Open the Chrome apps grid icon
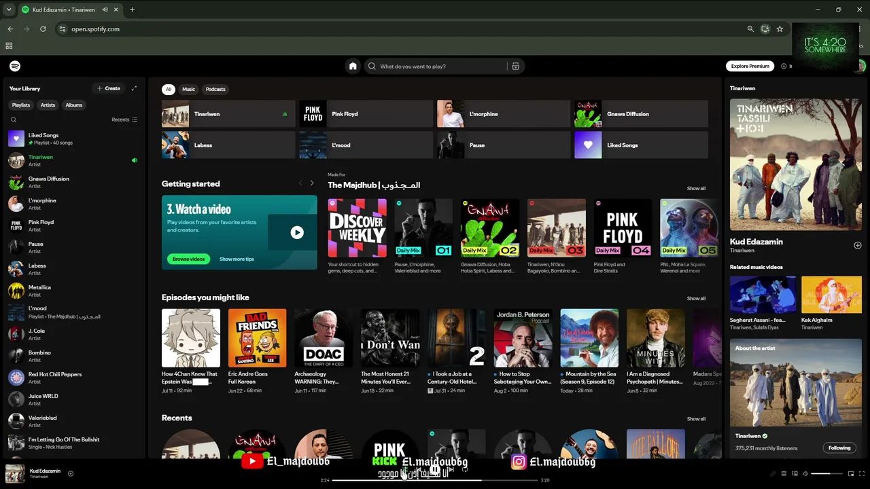The height and width of the screenshot is (489, 870). 9,46
